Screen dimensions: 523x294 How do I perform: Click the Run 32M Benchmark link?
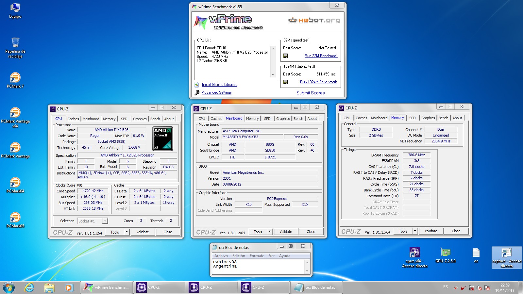tap(321, 56)
